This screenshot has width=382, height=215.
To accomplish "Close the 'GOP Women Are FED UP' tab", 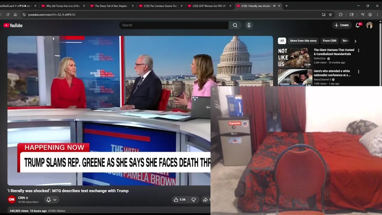I will tap(230, 6).
